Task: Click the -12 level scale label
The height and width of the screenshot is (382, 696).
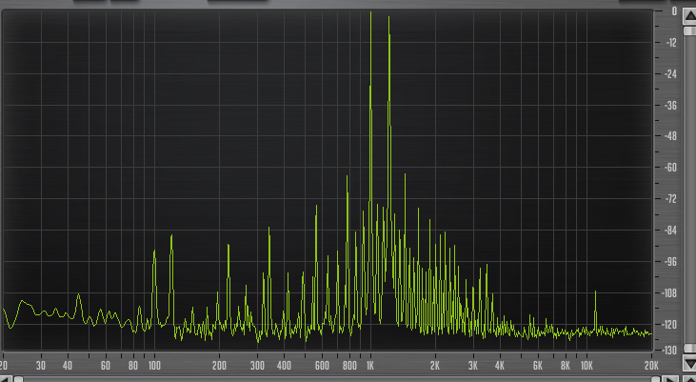Action: click(670, 43)
